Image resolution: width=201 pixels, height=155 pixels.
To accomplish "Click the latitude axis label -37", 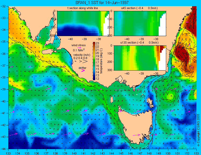I will [3, 65].
